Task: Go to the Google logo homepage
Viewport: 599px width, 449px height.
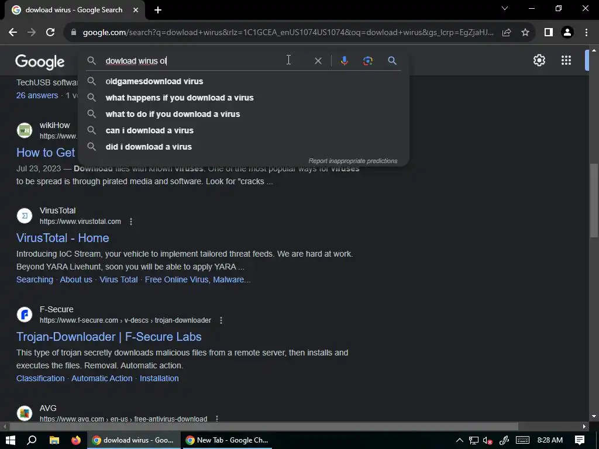Action: pos(40,62)
